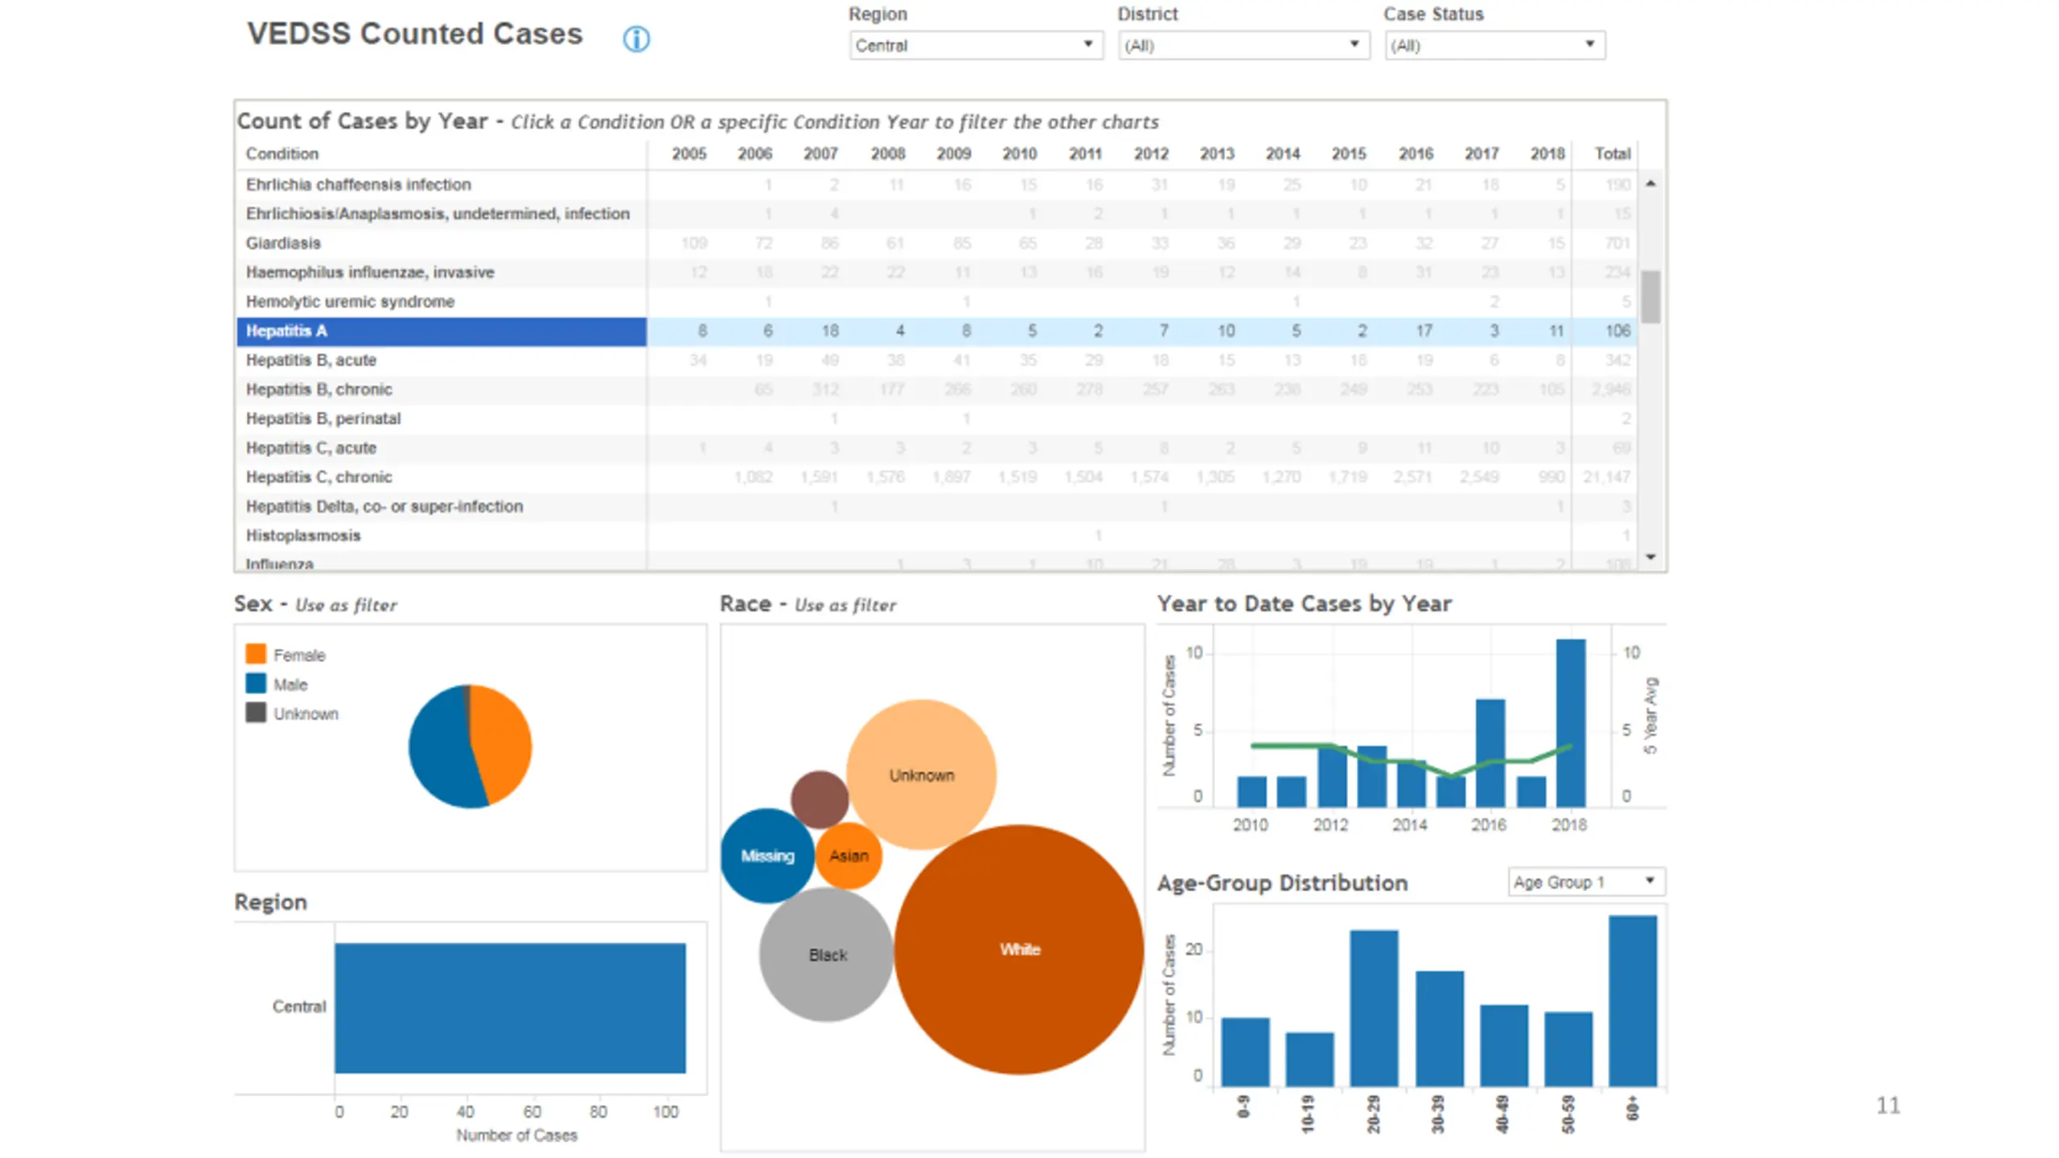Click the blue info icon beside title

[x=635, y=39]
